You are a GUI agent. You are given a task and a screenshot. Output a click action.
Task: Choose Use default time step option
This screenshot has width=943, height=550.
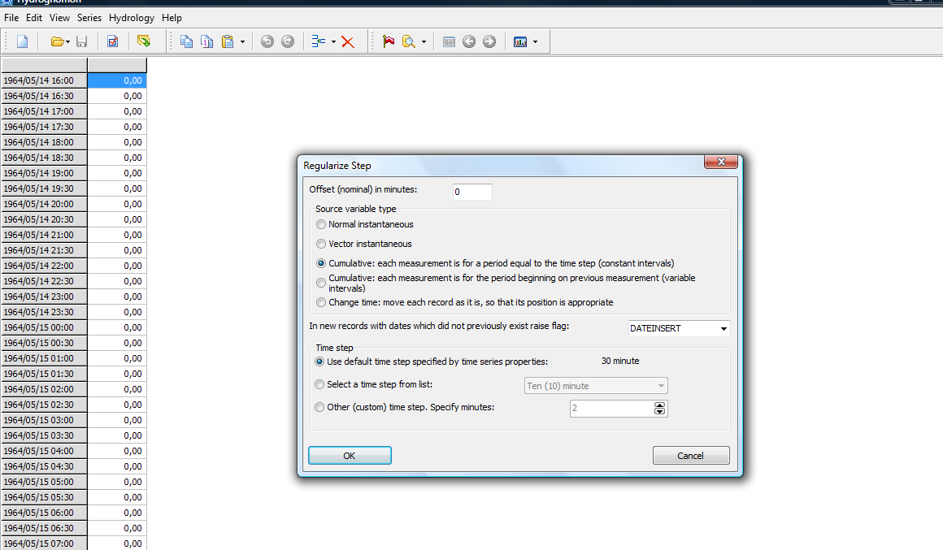point(319,362)
